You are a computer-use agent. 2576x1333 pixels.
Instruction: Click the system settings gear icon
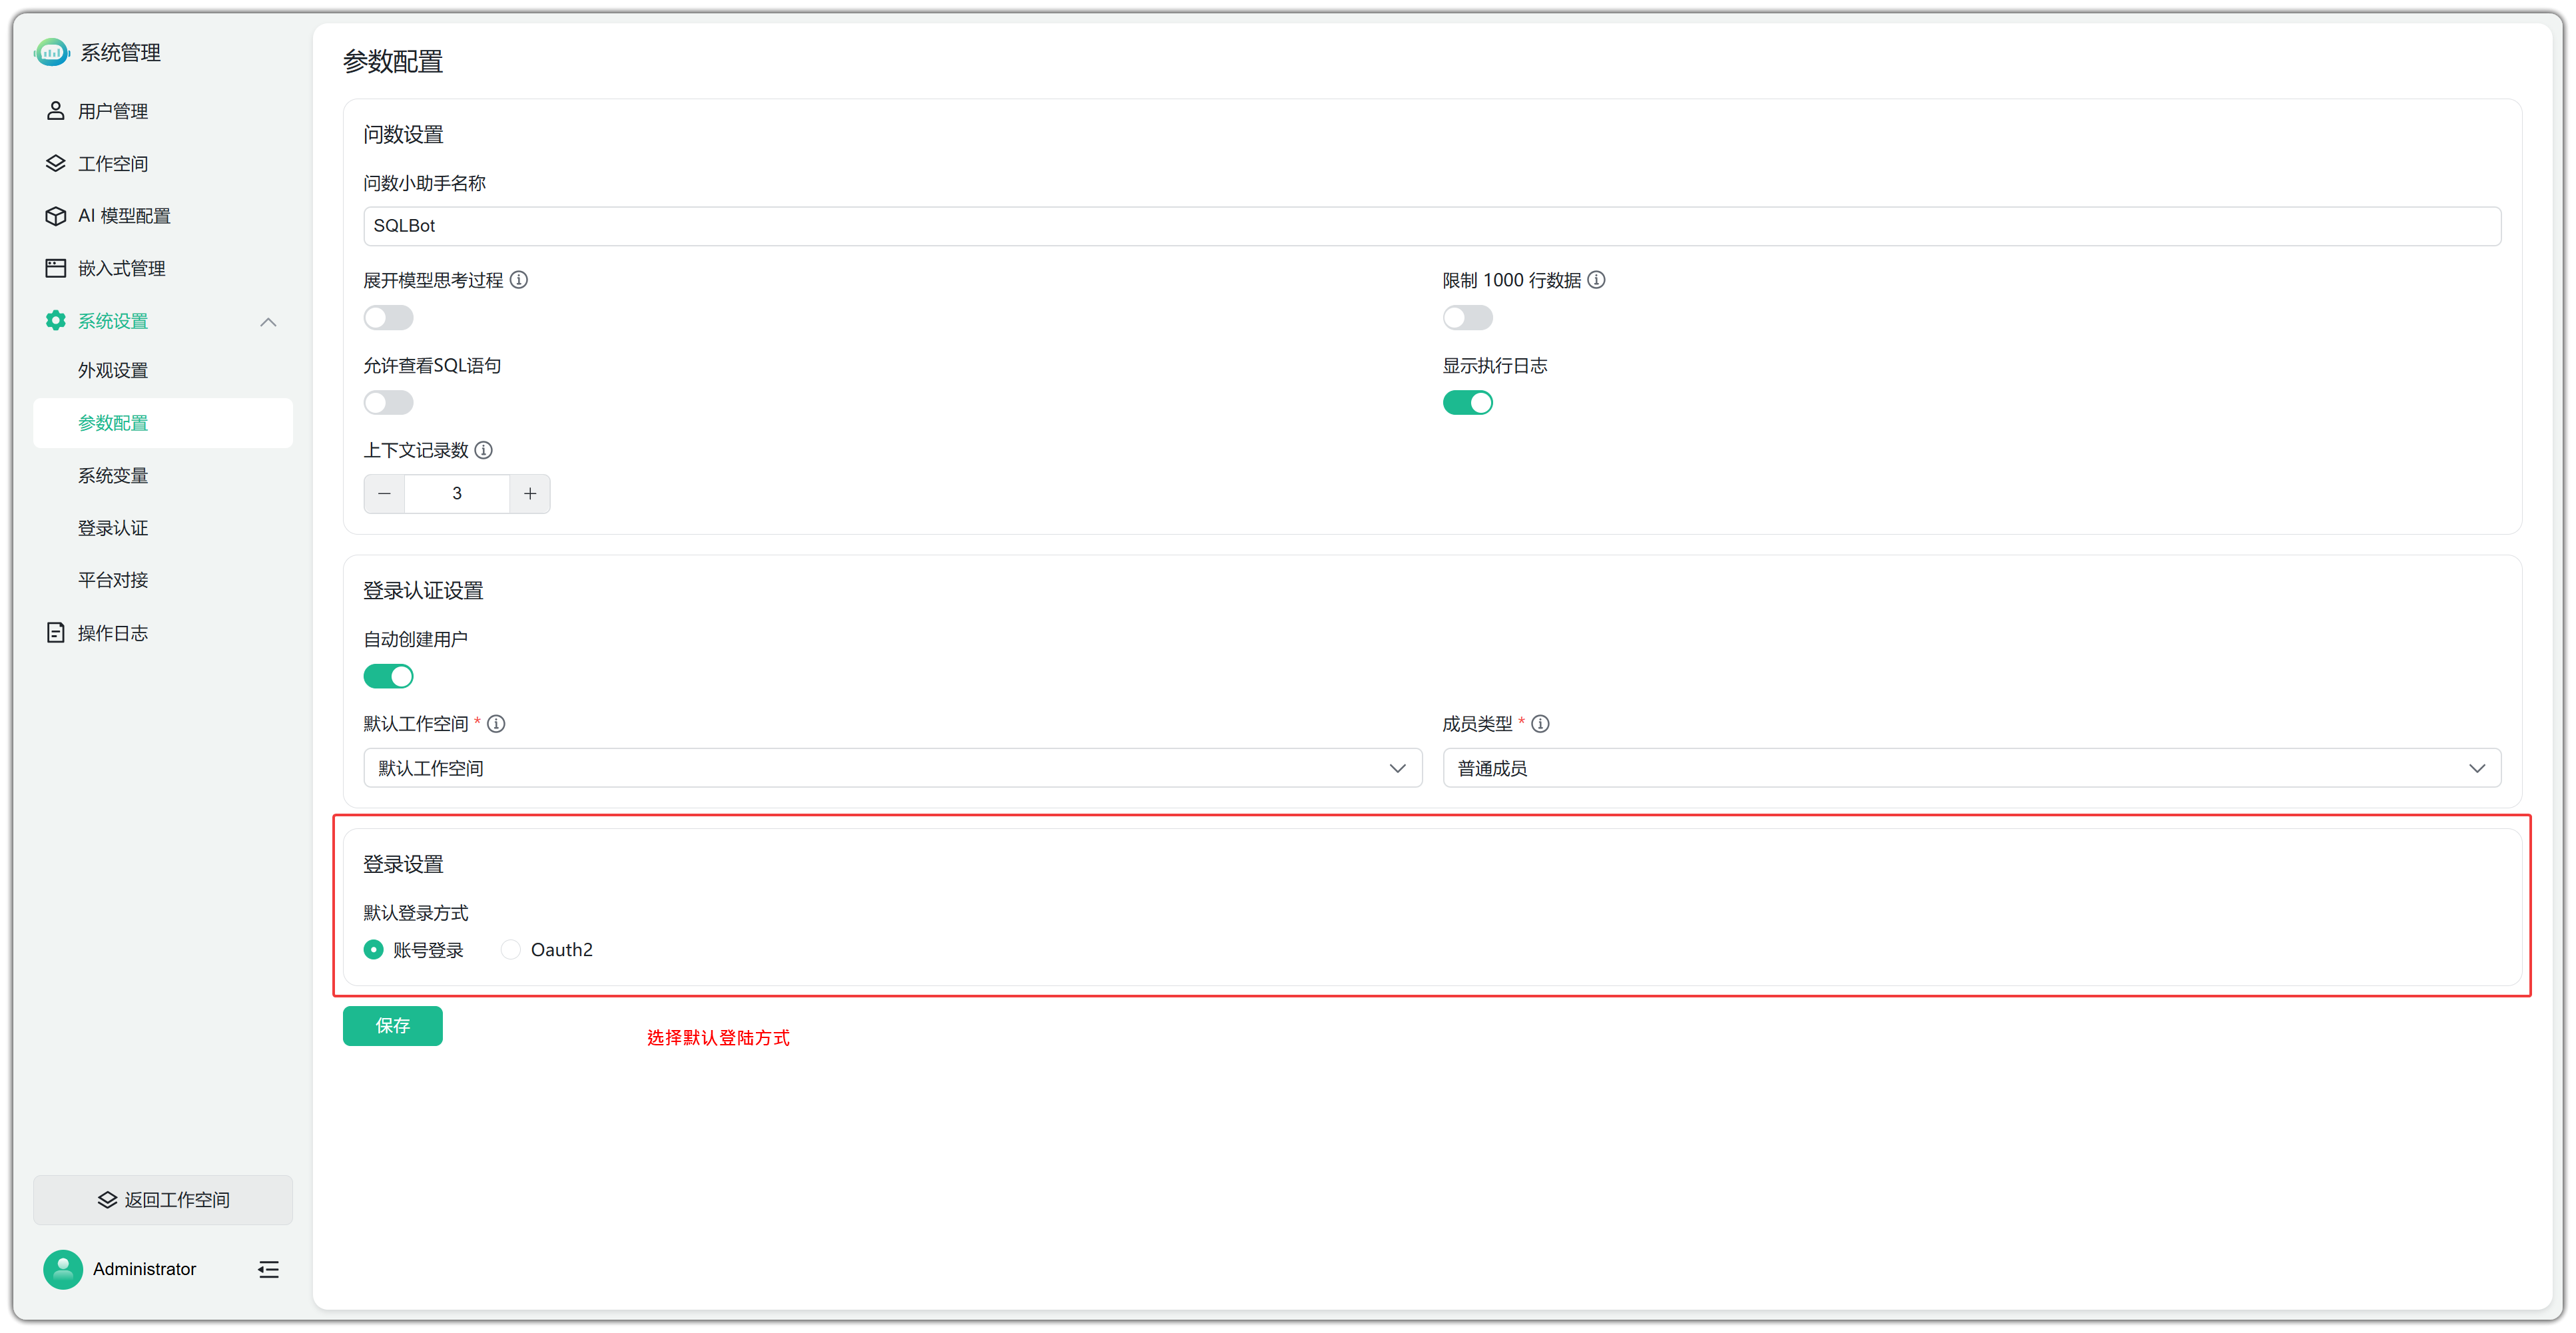pos(56,320)
